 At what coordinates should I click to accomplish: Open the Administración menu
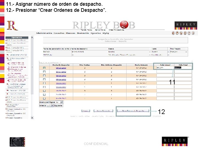tap(44, 33)
